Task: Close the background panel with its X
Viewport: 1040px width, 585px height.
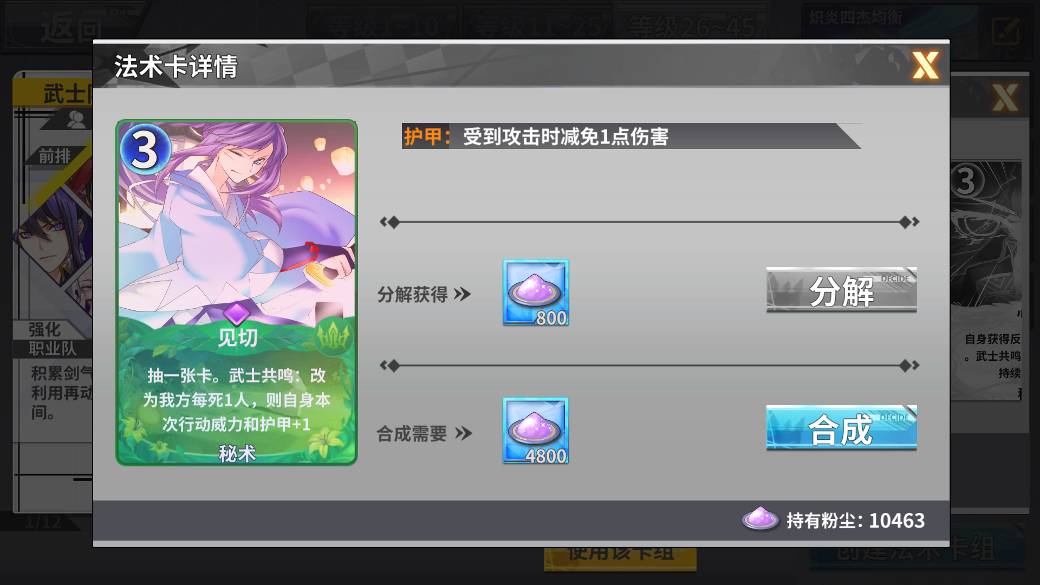Action: [1005, 97]
